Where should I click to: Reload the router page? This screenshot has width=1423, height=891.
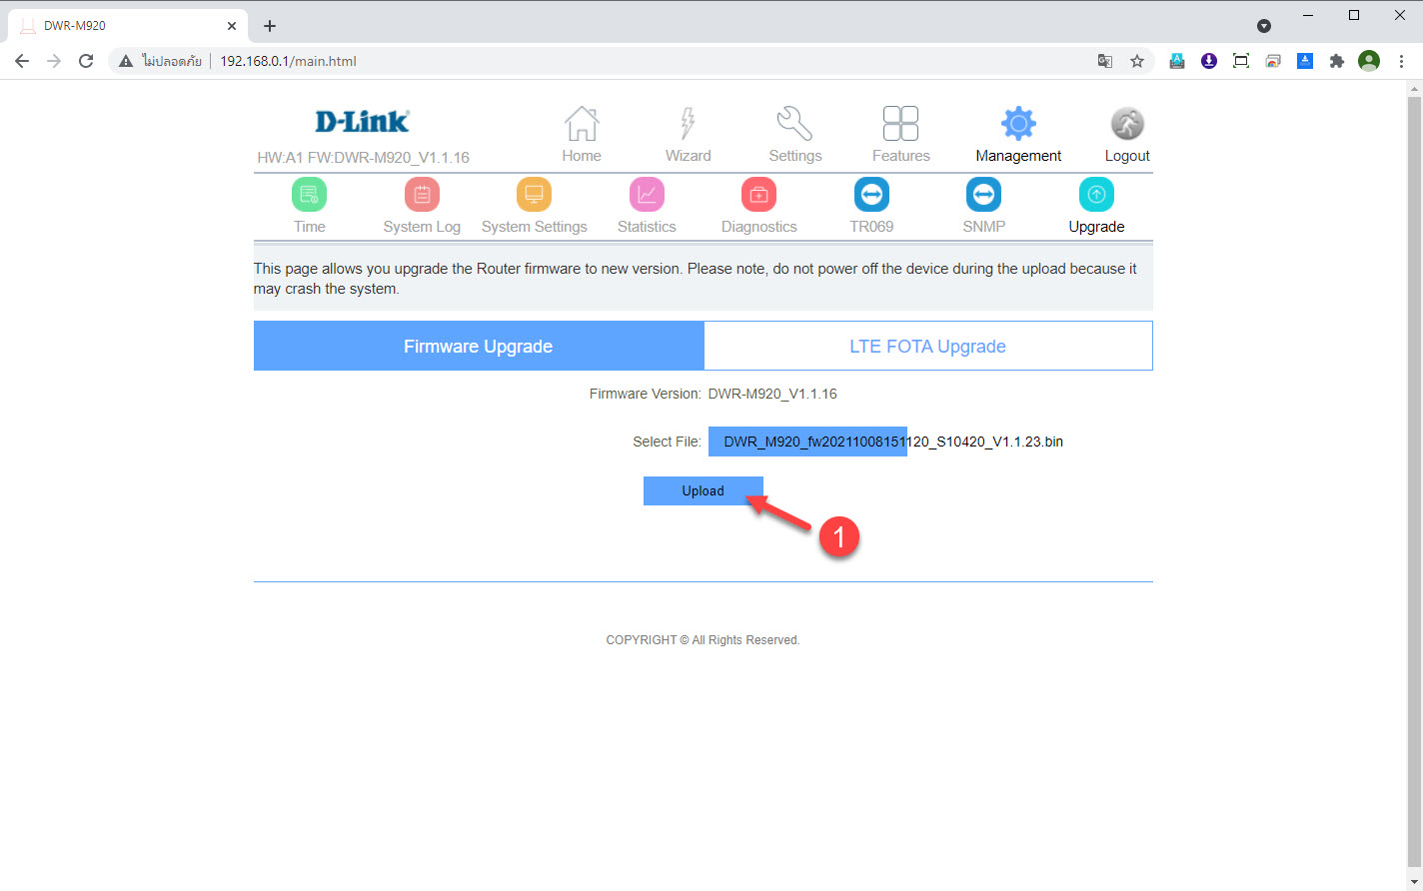(x=86, y=61)
